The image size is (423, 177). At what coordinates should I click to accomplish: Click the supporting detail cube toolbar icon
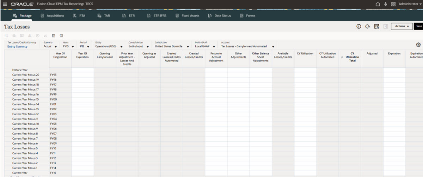14,36
